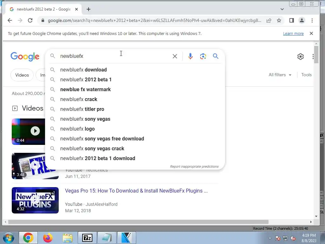325x244 pixels.
Task: Click the horizontal page scrollbar
Action: [x=138, y=222]
